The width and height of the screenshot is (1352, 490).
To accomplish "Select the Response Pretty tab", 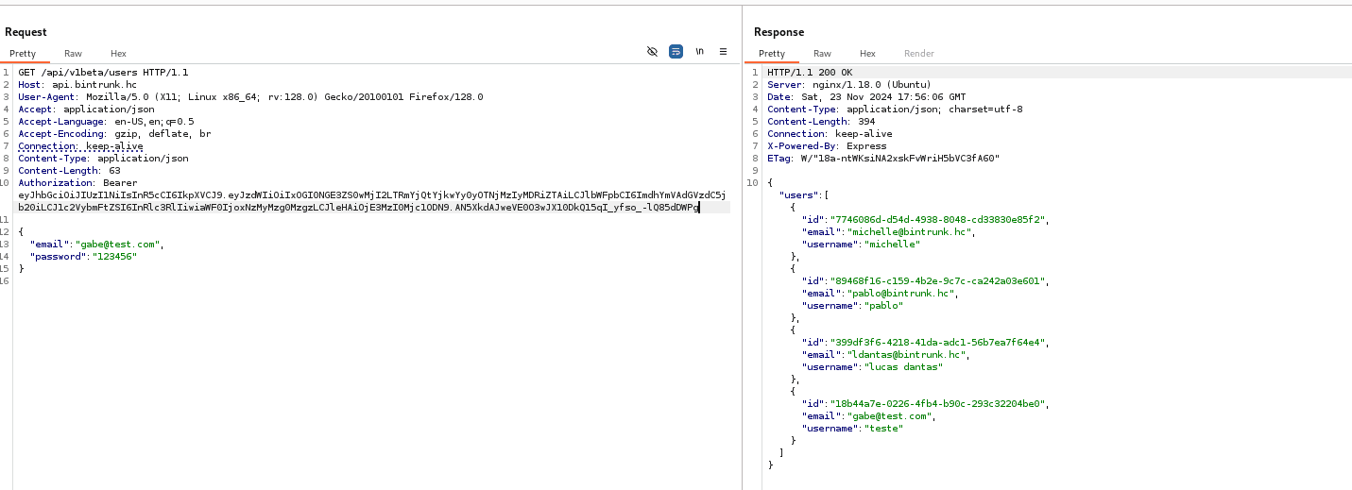I will [772, 54].
